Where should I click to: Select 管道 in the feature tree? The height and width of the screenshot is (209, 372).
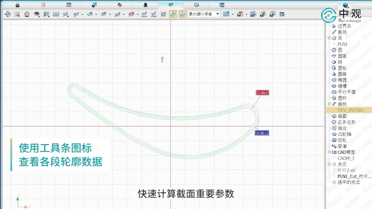pos(342,146)
